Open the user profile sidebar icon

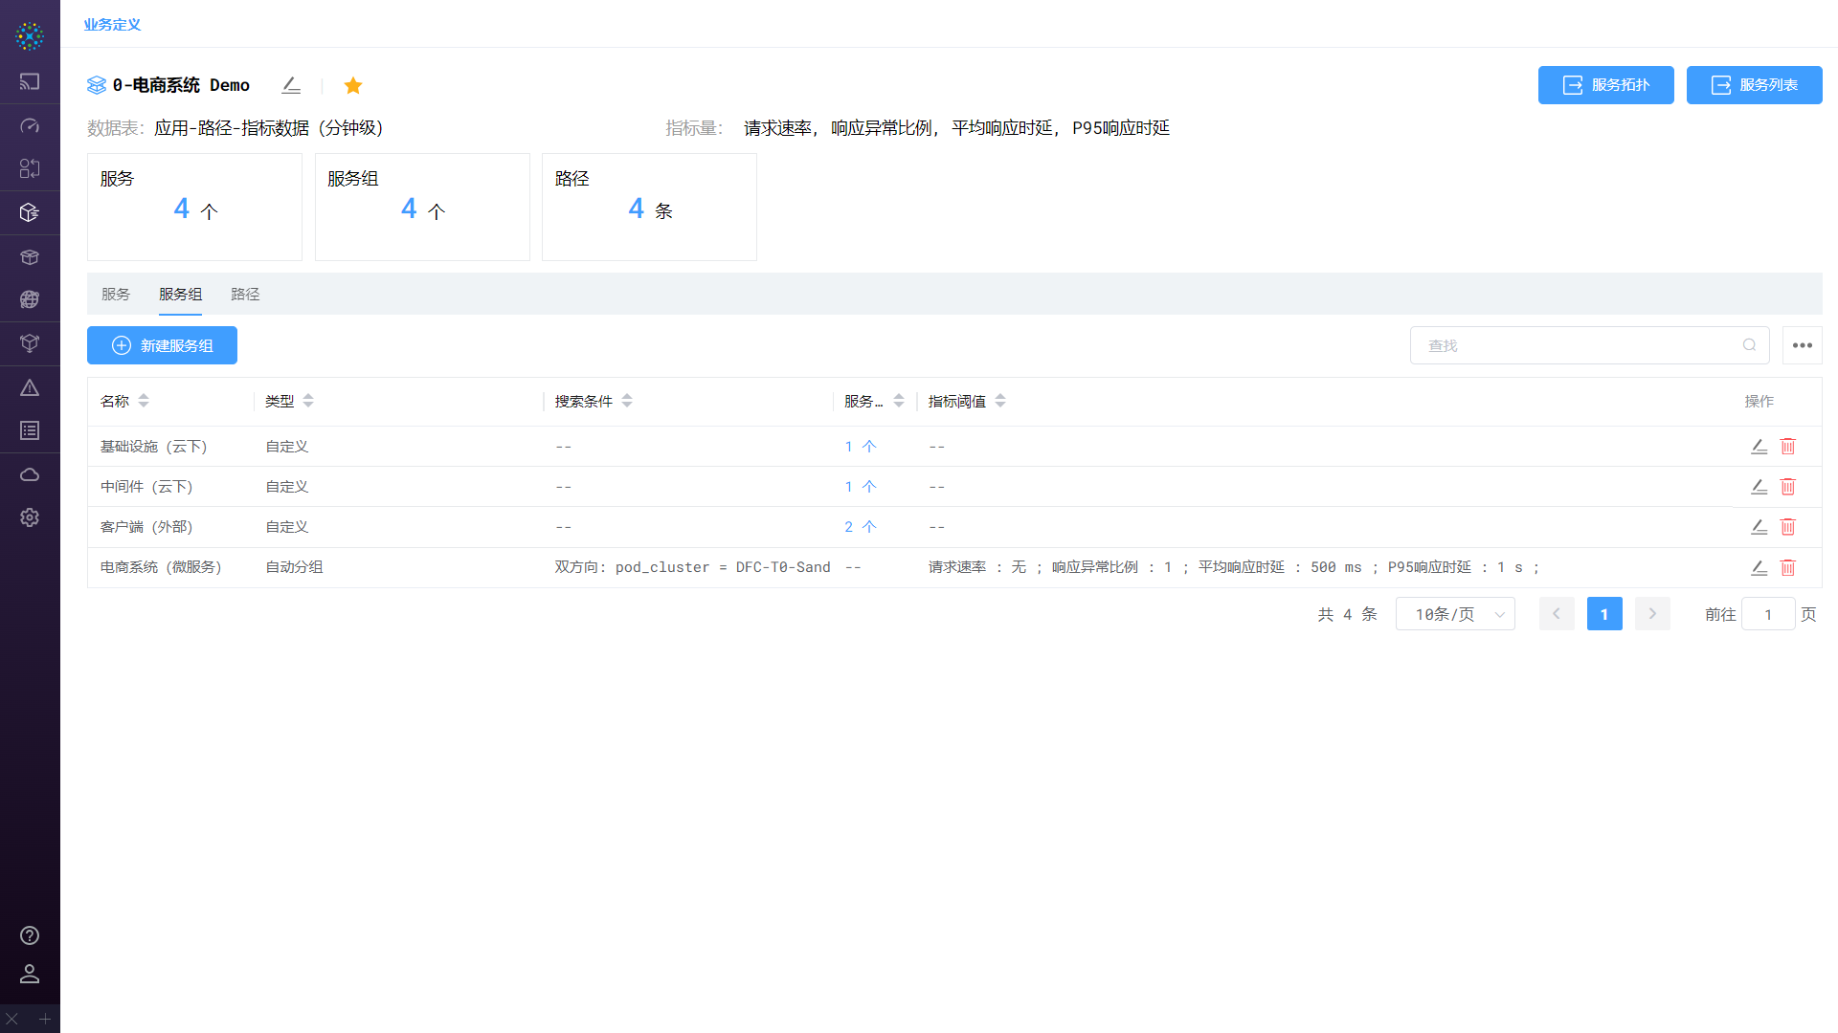point(30,974)
